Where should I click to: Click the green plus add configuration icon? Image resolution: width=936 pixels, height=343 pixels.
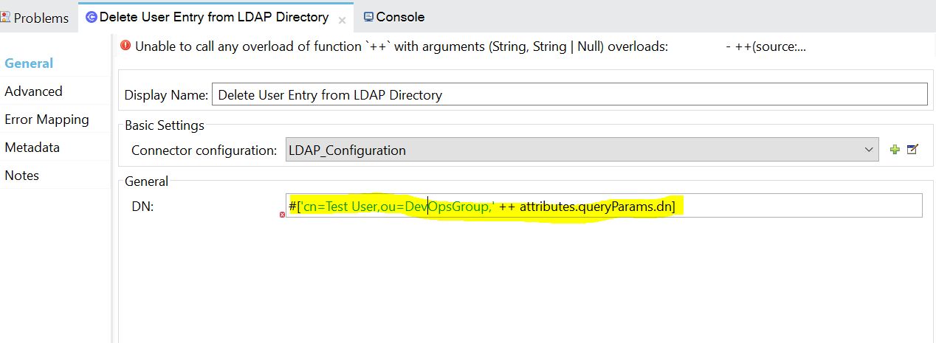[895, 150]
